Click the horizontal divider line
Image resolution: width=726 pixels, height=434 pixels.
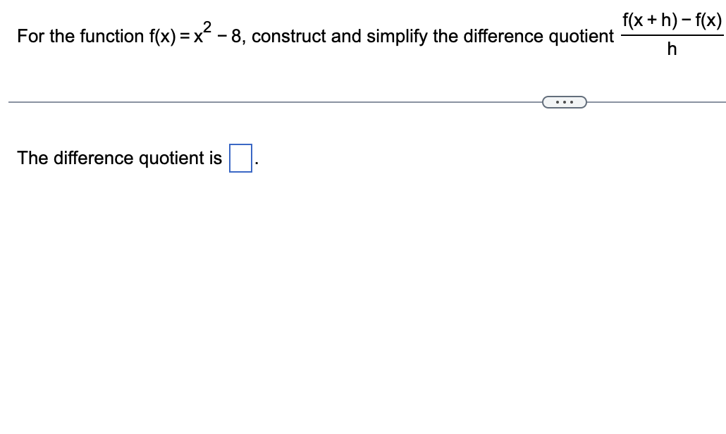(282, 101)
